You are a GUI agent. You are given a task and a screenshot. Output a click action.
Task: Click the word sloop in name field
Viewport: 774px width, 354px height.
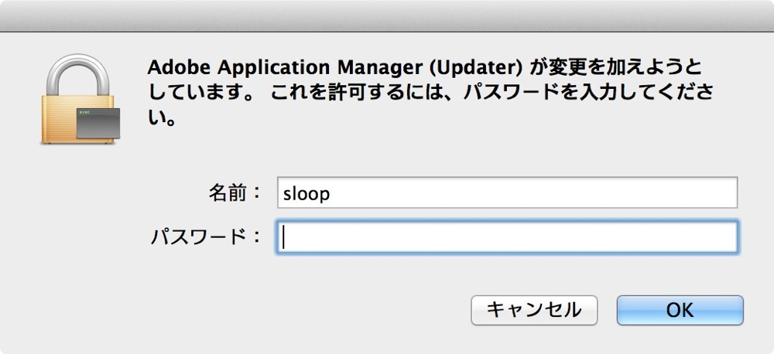tap(306, 194)
